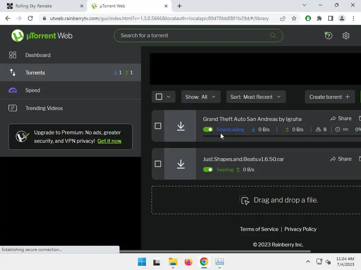Open Privacy Policy link
The height and width of the screenshot is (270, 361).
click(x=300, y=229)
